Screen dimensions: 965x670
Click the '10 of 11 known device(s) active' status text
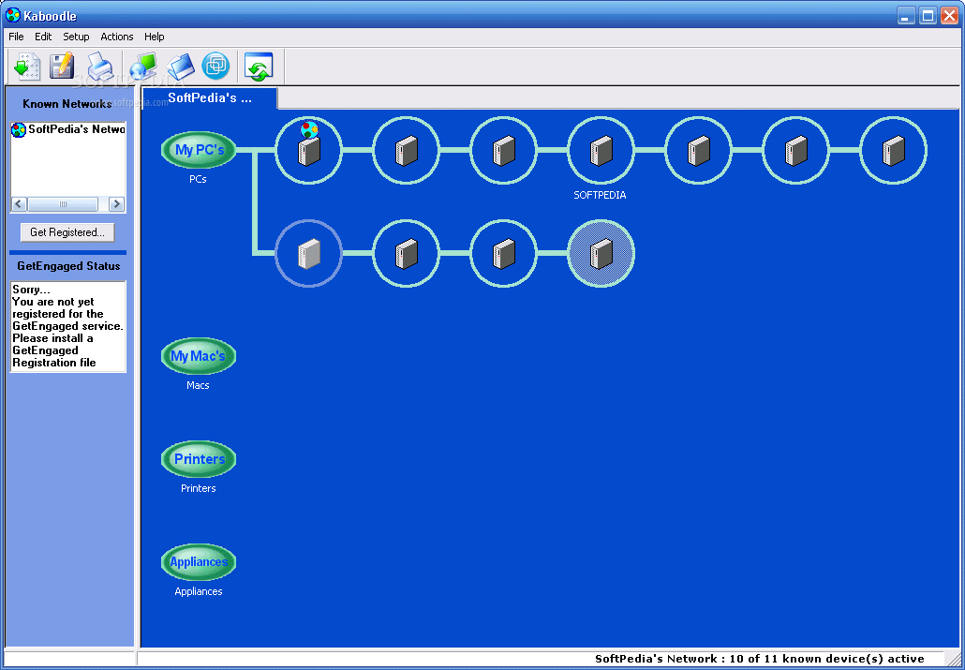pyautogui.click(x=826, y=659)
